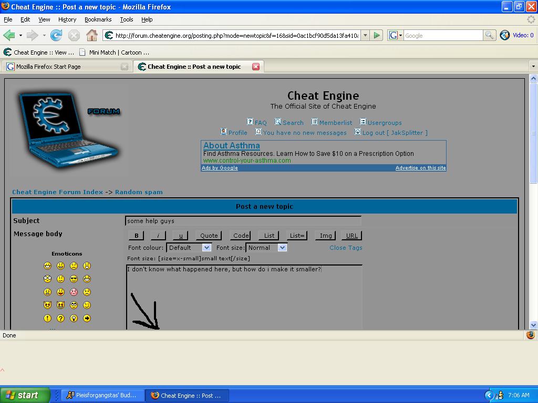The width and height of the screenshot is (538, 403).
Task: Open the Random spam forum link
Action: (139, 192)
